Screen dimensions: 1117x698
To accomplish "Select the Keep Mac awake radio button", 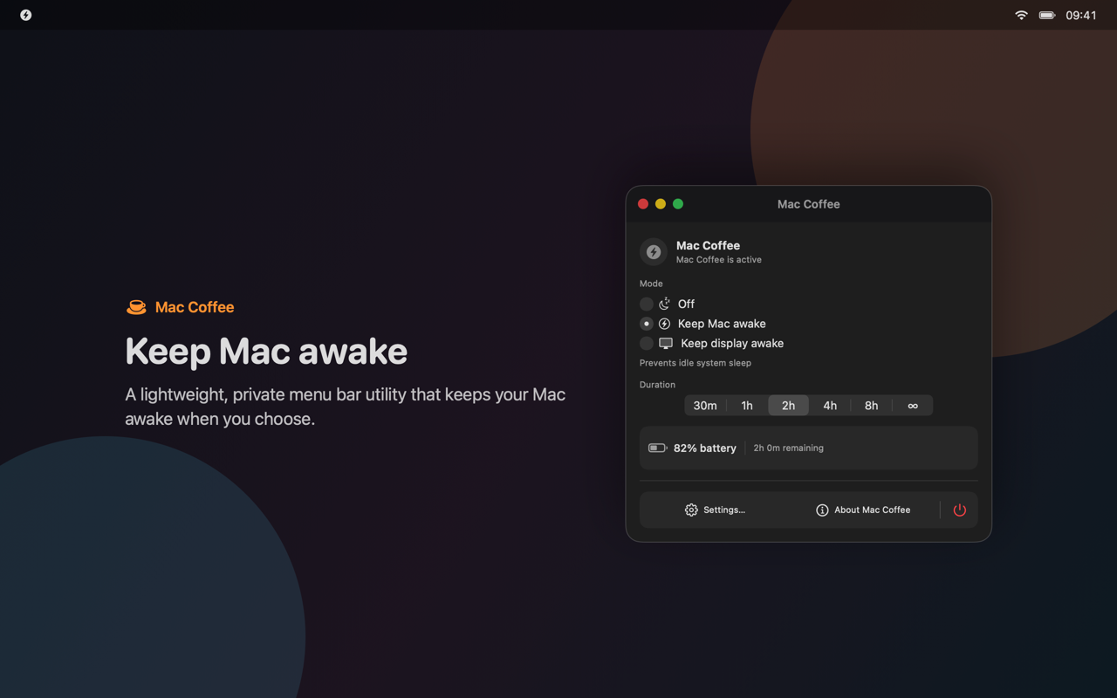I will pos(647,324).
